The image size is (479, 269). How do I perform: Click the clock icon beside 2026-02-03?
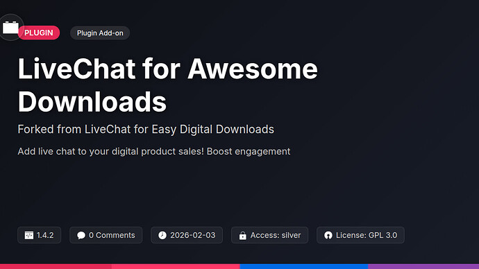coord(162,235)
